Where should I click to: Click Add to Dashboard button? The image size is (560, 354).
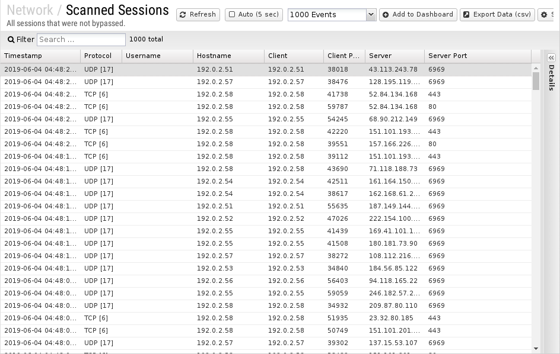(418, 15)
